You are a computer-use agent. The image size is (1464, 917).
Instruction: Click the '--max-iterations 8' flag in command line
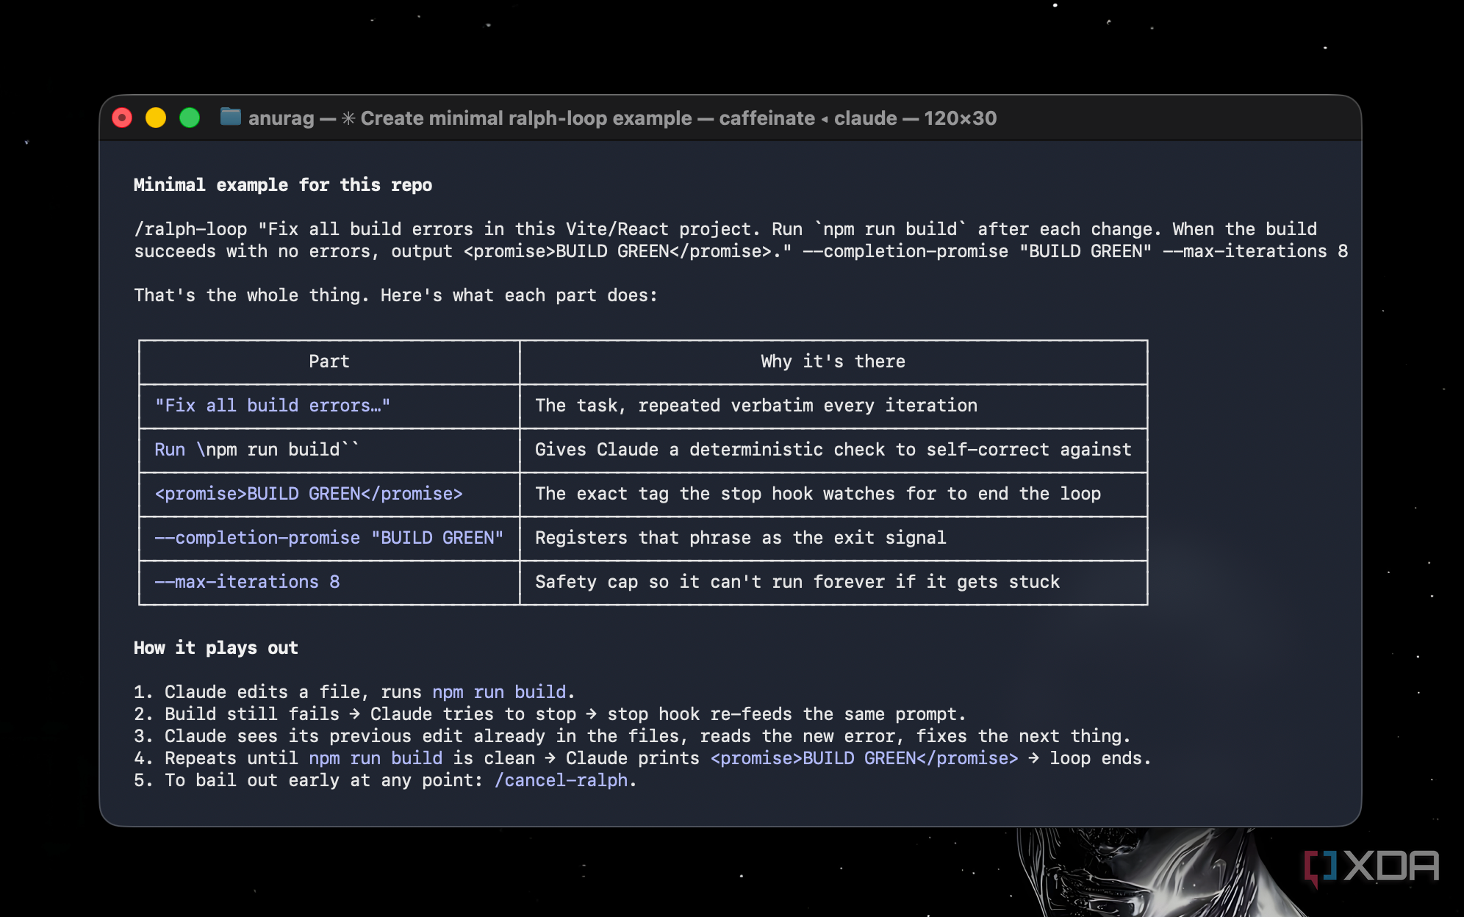[1255, 251]
